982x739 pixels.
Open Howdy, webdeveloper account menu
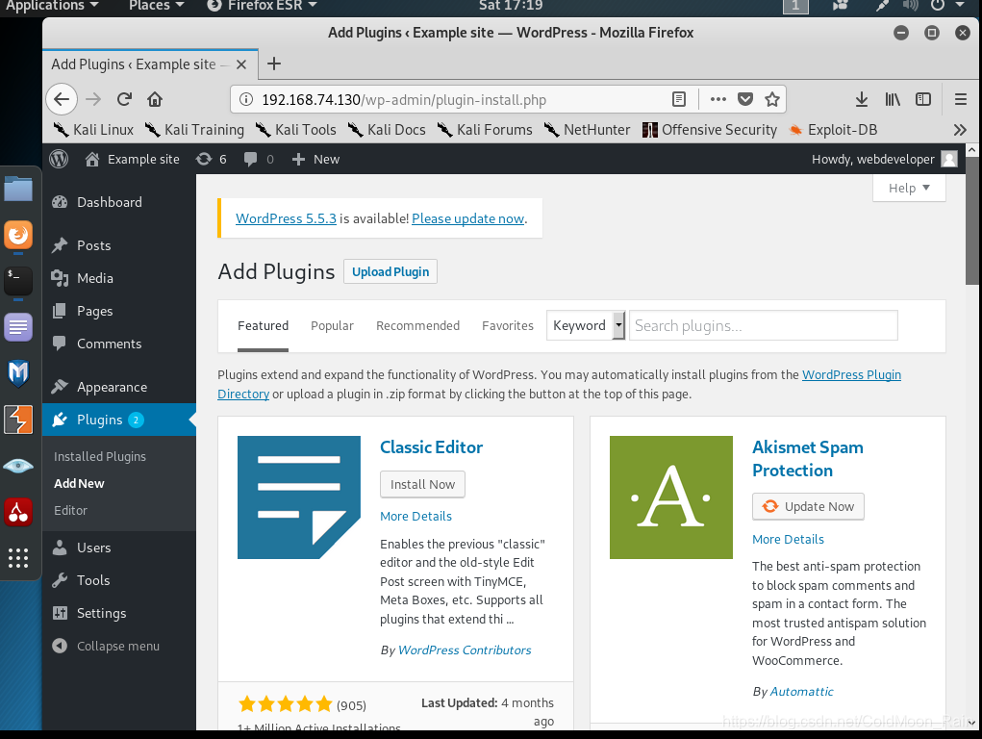point(884,159)
